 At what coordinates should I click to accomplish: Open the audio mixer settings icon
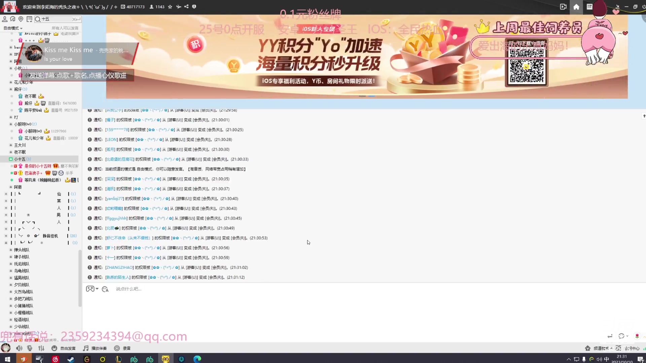(41, 348)
